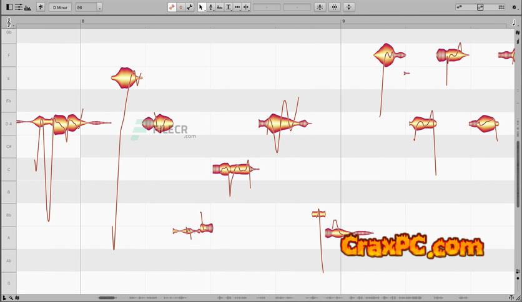Select the E note blob
Image resolution: width=522 pixels, height=302 pixels.
point(125,78)
